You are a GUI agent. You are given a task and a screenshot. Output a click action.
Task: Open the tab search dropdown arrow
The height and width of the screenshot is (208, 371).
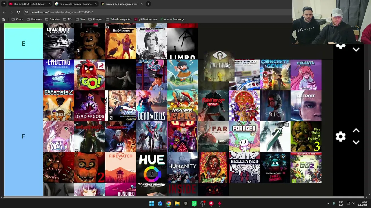click(x=4, y=4)
